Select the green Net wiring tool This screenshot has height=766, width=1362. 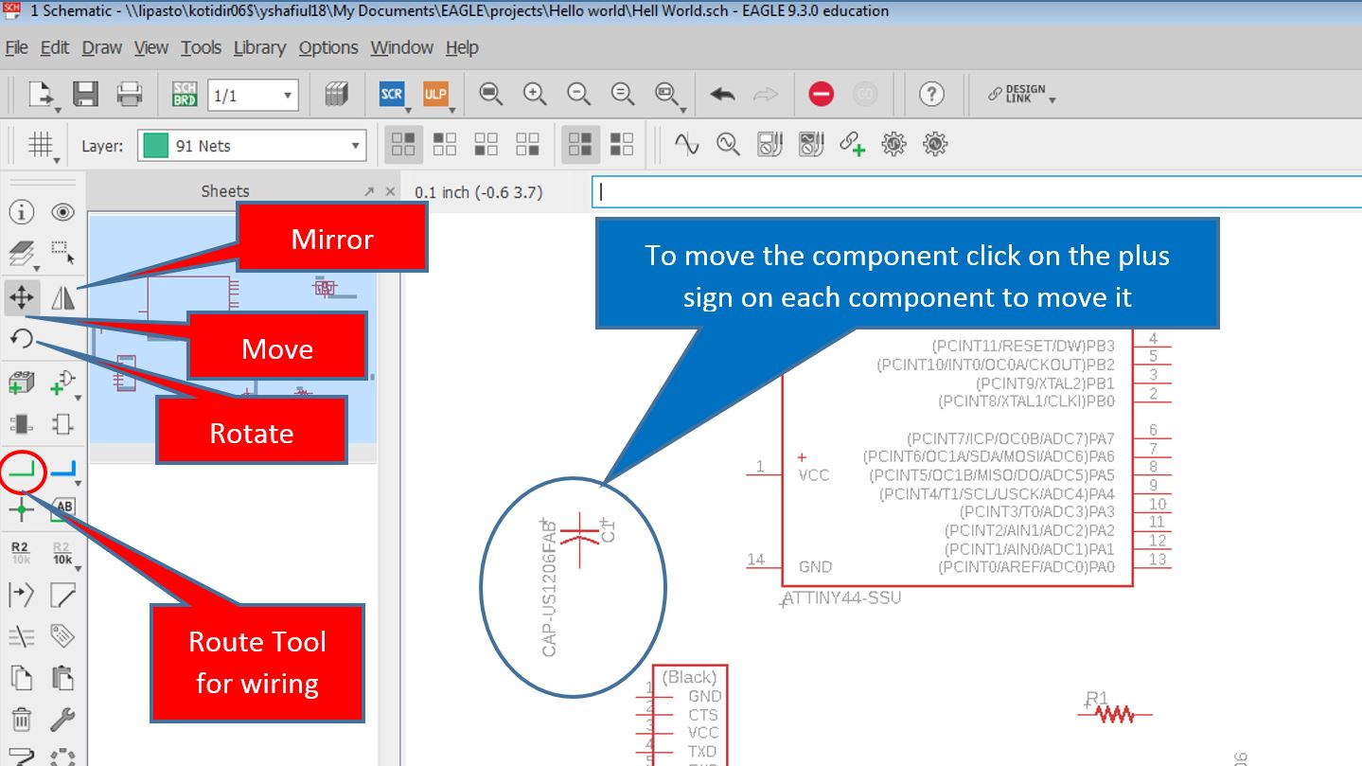pyautogui.click(x=21, y=469)
